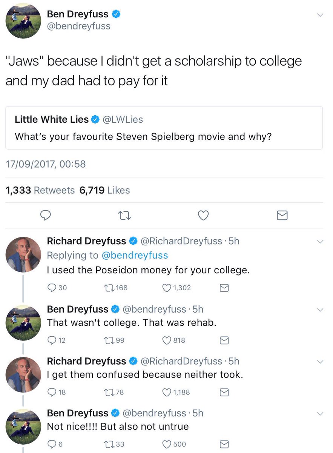The width and height of the screenshot is (333, 453).
Task: Open the main tweet's options chevron
Action: 320,15
